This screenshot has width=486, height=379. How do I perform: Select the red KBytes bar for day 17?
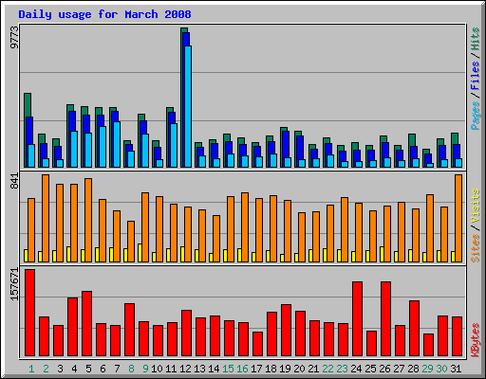point(257,344)
